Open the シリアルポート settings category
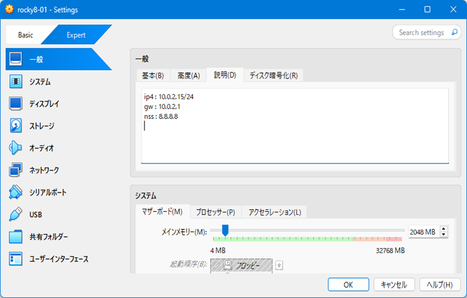The image size is (467, 298). point(59,192)
